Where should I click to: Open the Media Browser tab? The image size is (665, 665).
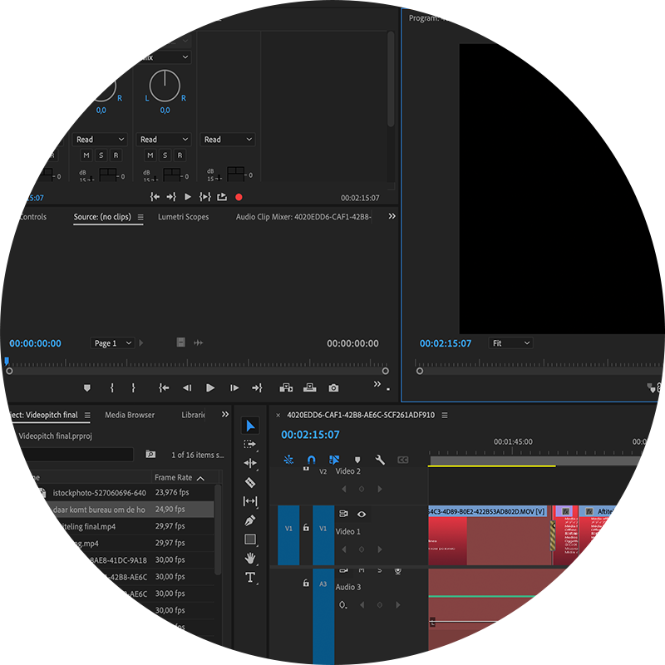[x=130, y=415]
